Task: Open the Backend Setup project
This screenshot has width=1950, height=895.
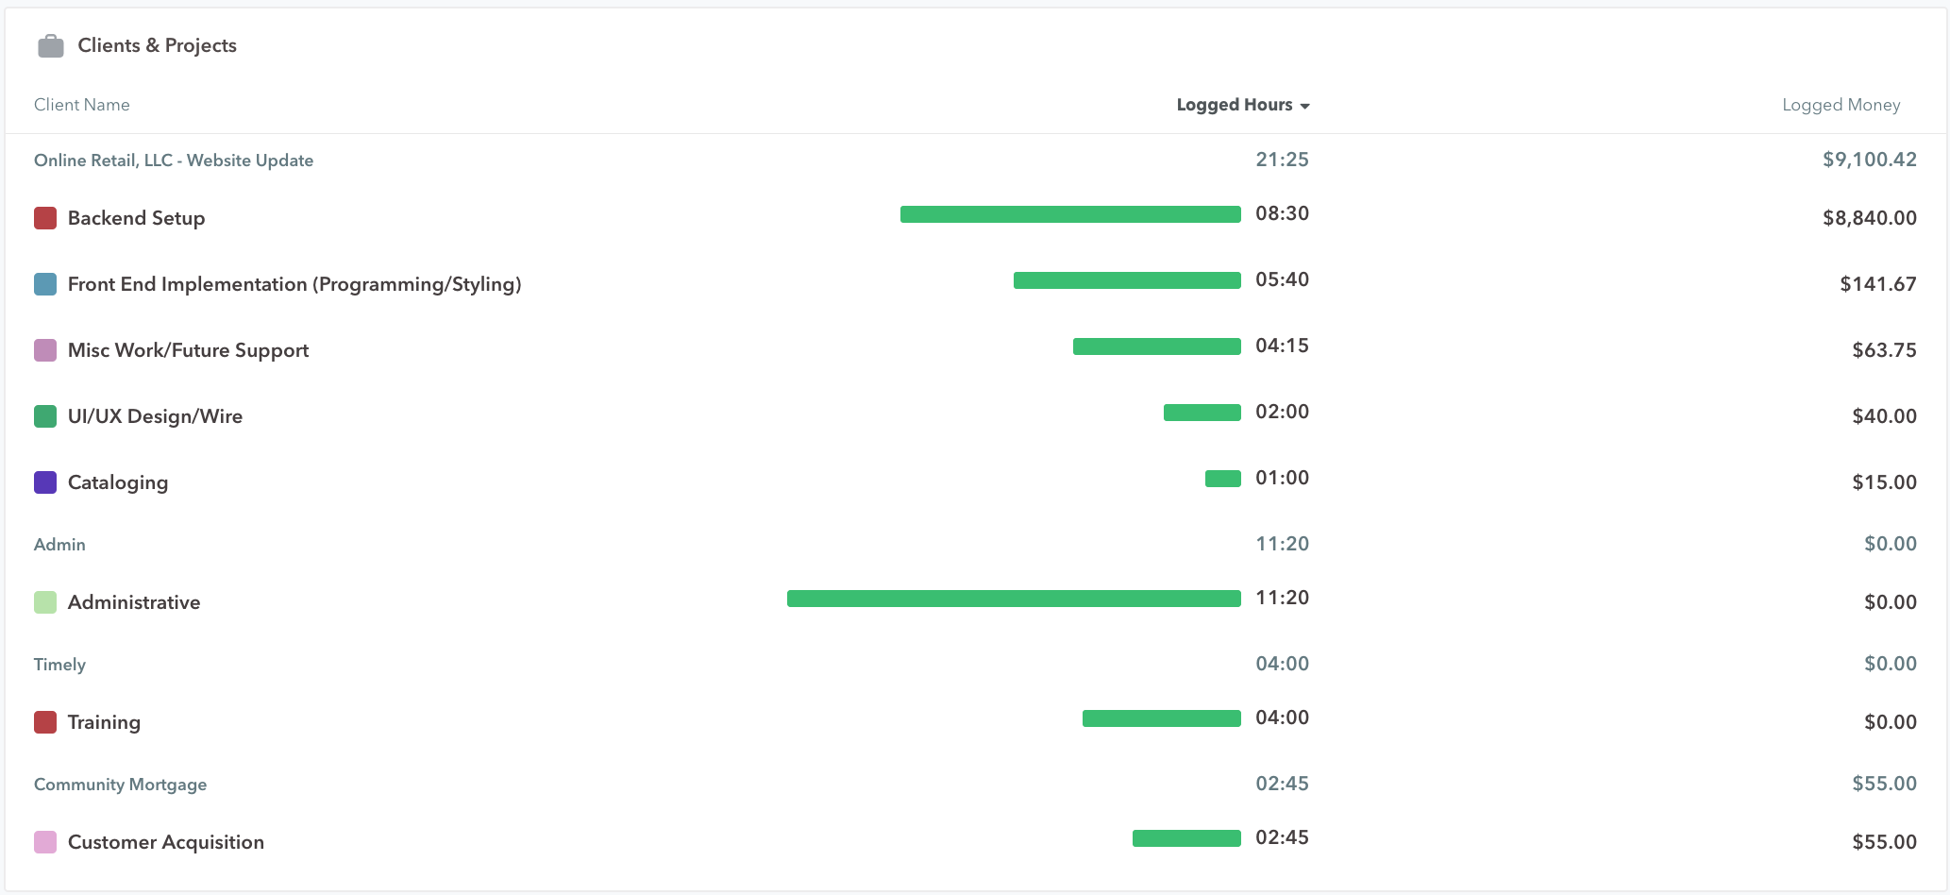Action: tap(136, 218)
